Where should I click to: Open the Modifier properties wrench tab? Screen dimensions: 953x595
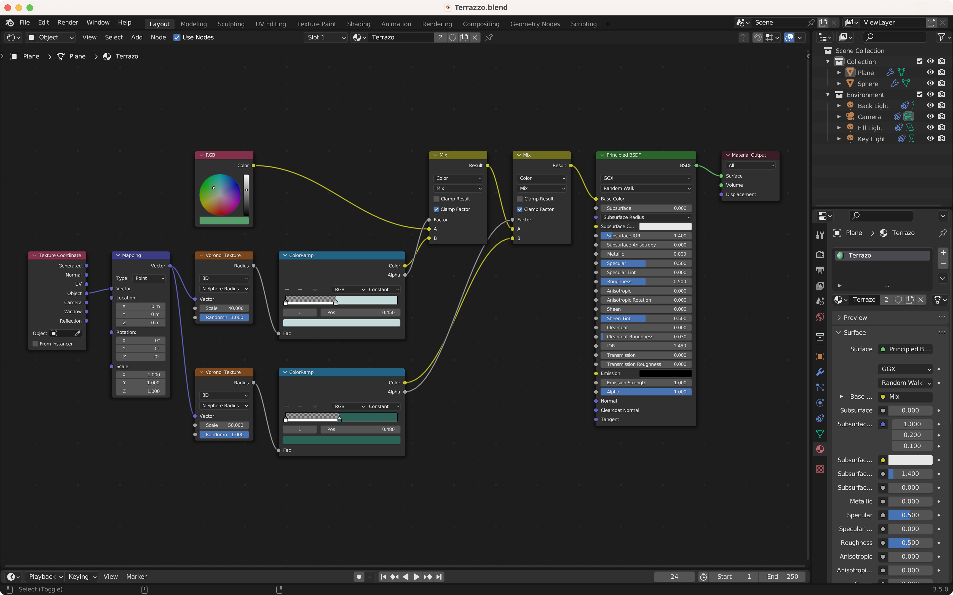tap(820, 372)
